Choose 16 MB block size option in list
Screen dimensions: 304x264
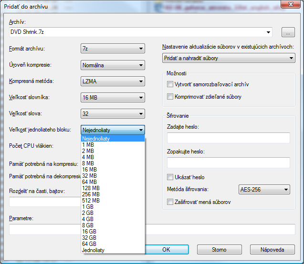coord(113,170)
